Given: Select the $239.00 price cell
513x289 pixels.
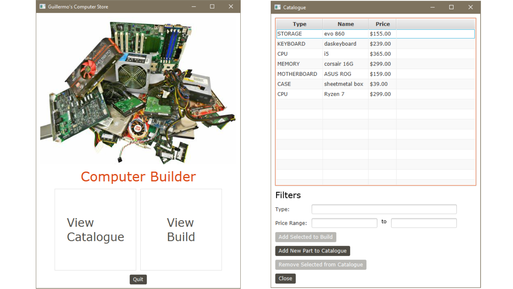Looking at the screenshot, I should [x=382, y=44].
